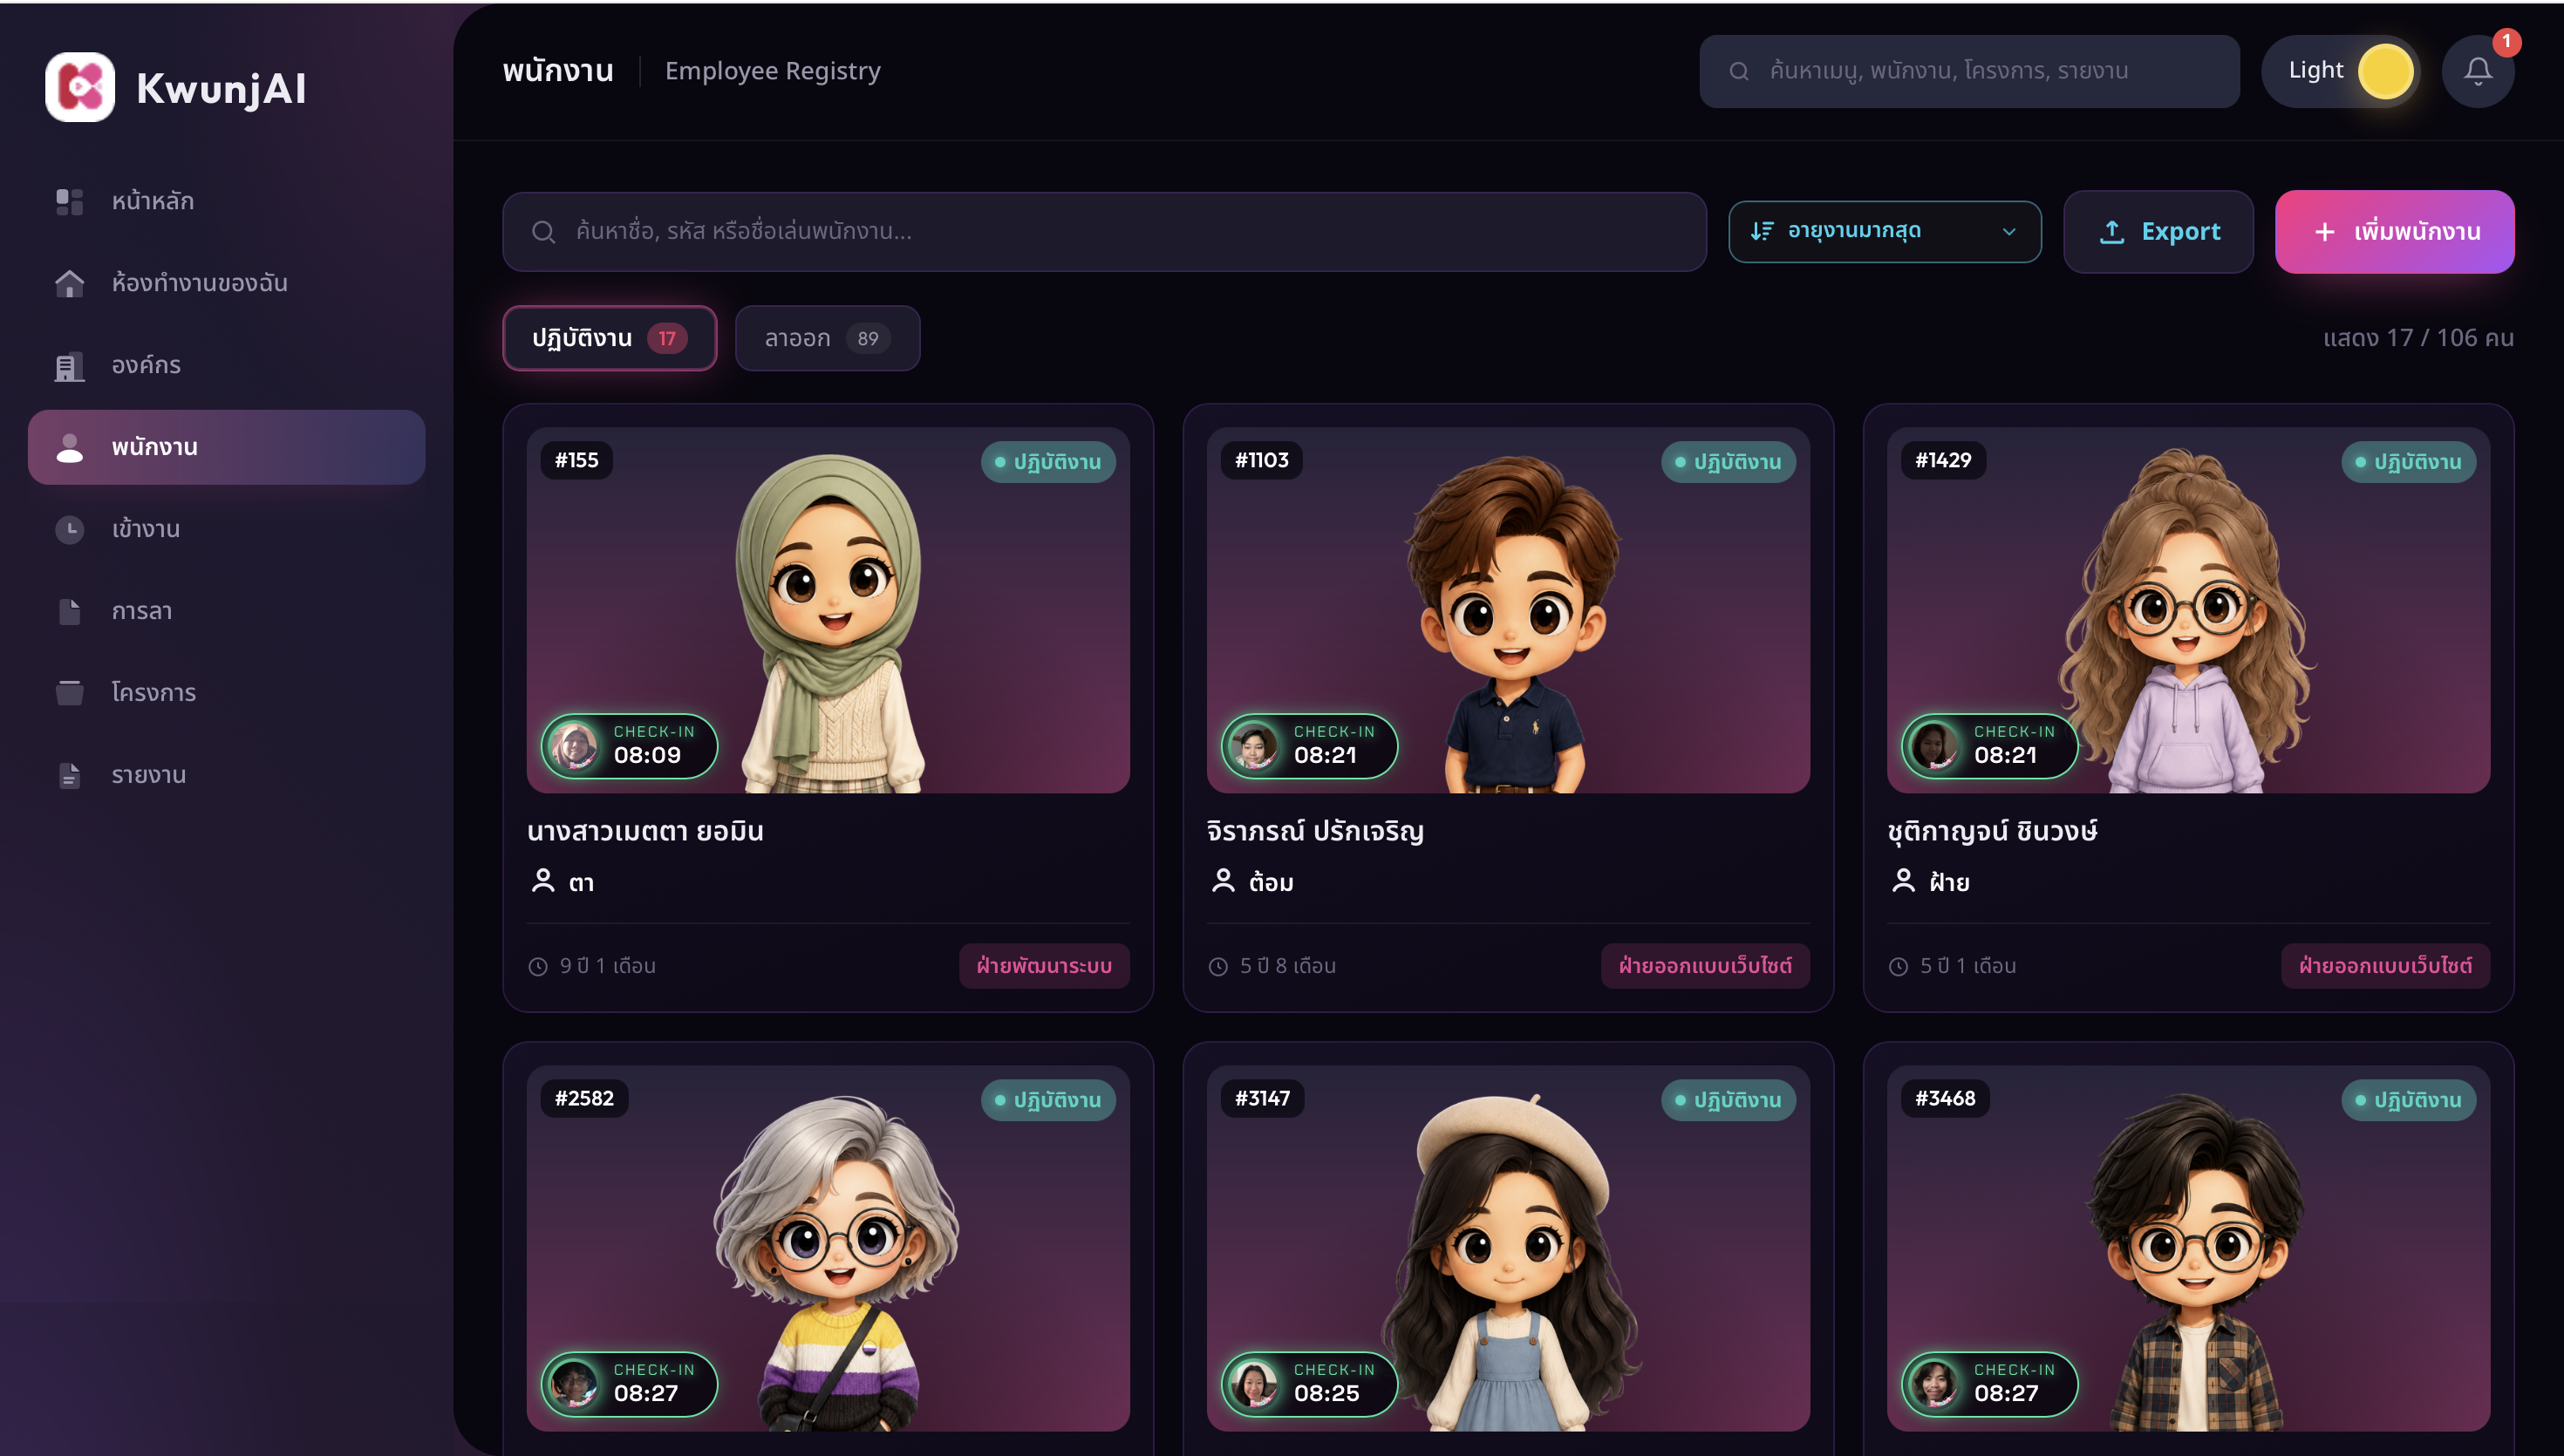The width and height of the screenshot is (2564, 1456).
Task: Focus the employee name search field
Action: (x=1104, y=232)
